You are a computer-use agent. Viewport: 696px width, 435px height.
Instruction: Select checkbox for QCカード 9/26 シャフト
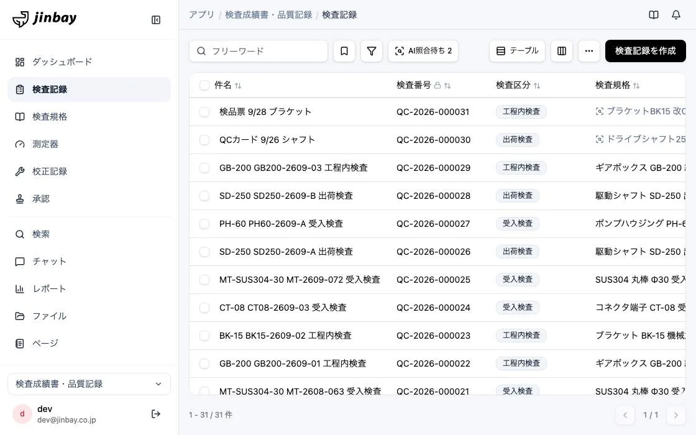click(204, 140)
